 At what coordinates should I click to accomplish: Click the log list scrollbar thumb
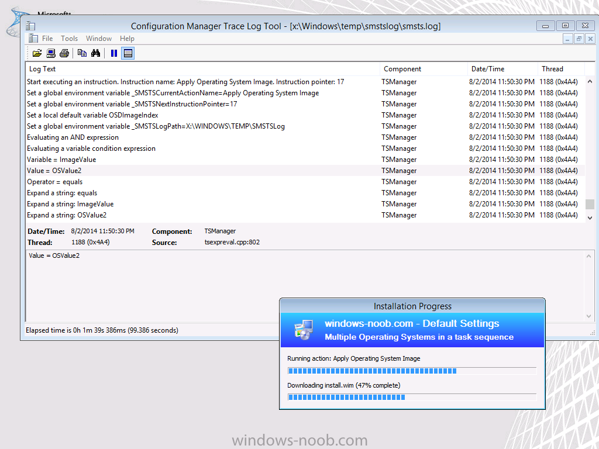coord(590,204)
